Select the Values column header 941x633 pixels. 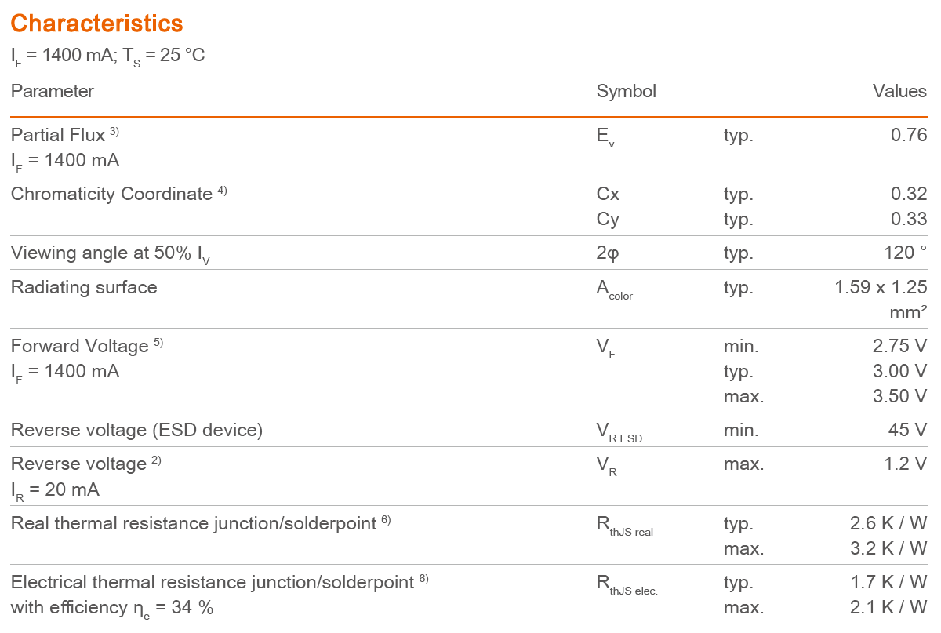pos(899,91)
